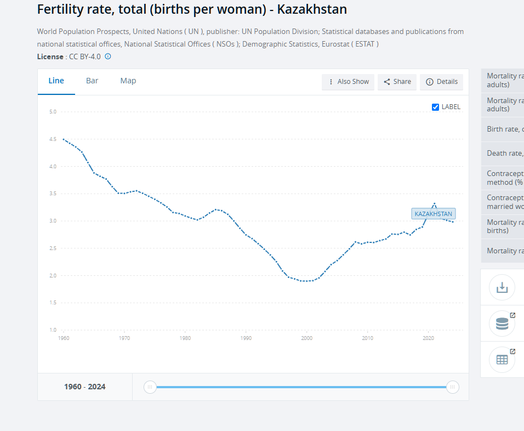Open the DataBank database icon

pos(502,324)
